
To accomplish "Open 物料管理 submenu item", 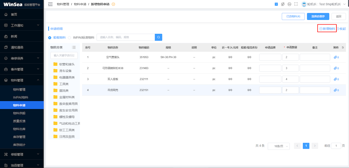I will [x=19, y=90].
